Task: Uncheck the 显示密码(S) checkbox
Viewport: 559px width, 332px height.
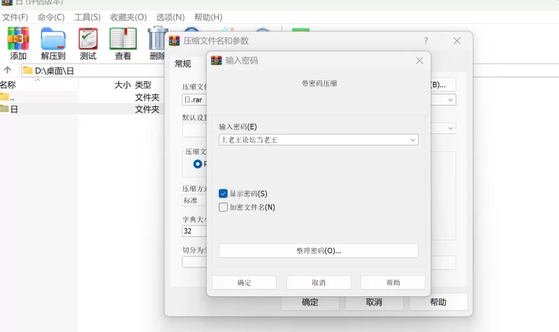Action: tap(223, 194)
